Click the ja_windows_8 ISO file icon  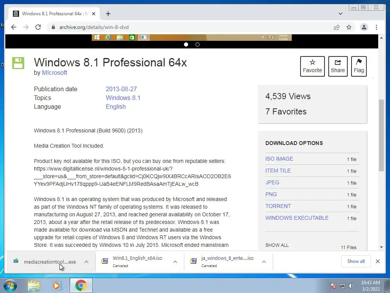pos(193,261)
